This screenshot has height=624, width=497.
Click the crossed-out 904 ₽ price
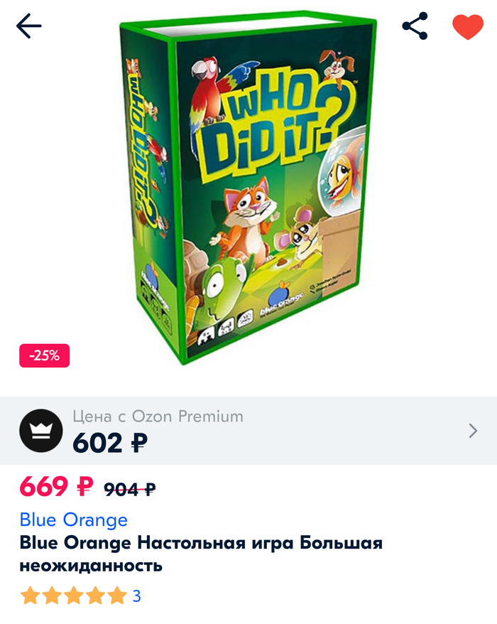click(x=130, y=489)
